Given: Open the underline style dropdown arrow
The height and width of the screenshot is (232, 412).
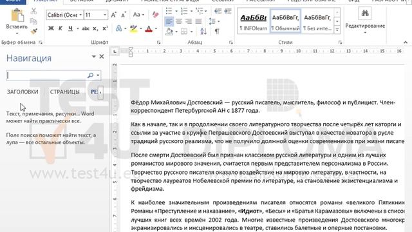Looking at the screenshot, I should tap(78, 28).
